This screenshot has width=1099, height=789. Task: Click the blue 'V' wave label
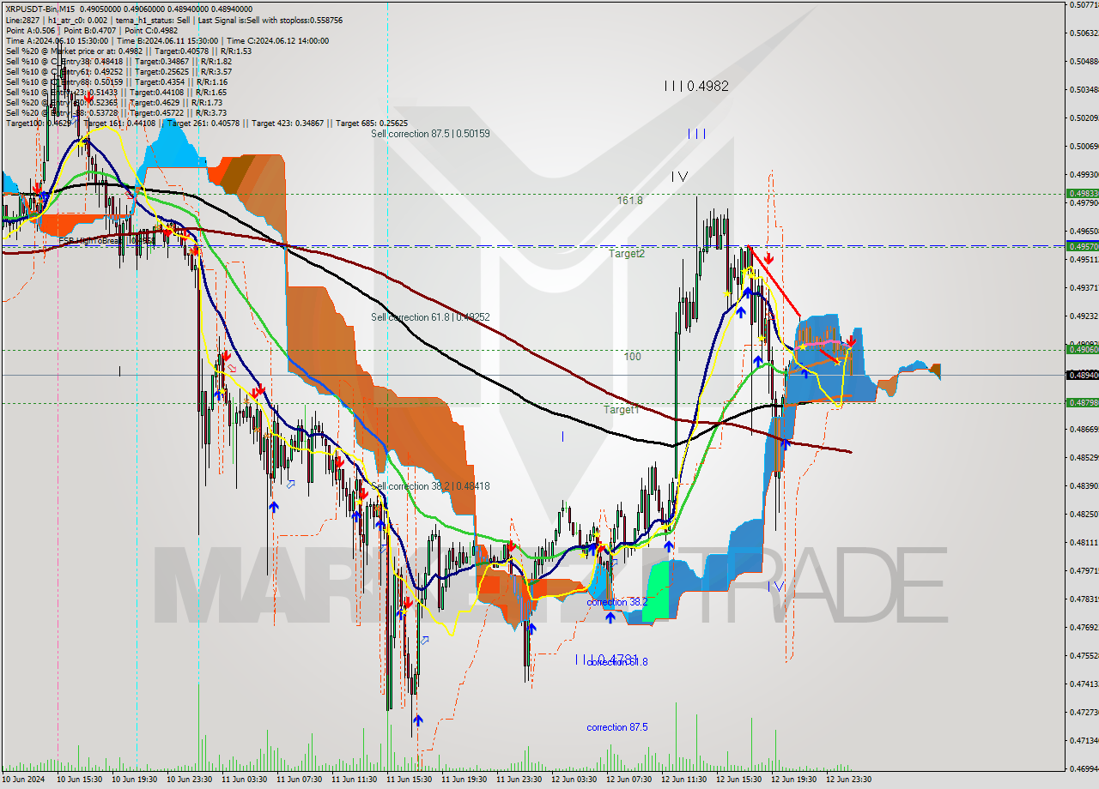(x=778, y=586)
